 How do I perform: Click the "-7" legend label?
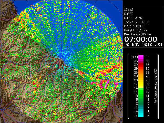click(136, 115)
